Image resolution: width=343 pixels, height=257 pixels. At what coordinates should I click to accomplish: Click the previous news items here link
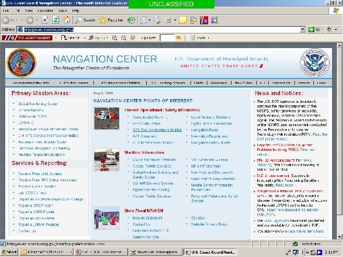[303, 231]
